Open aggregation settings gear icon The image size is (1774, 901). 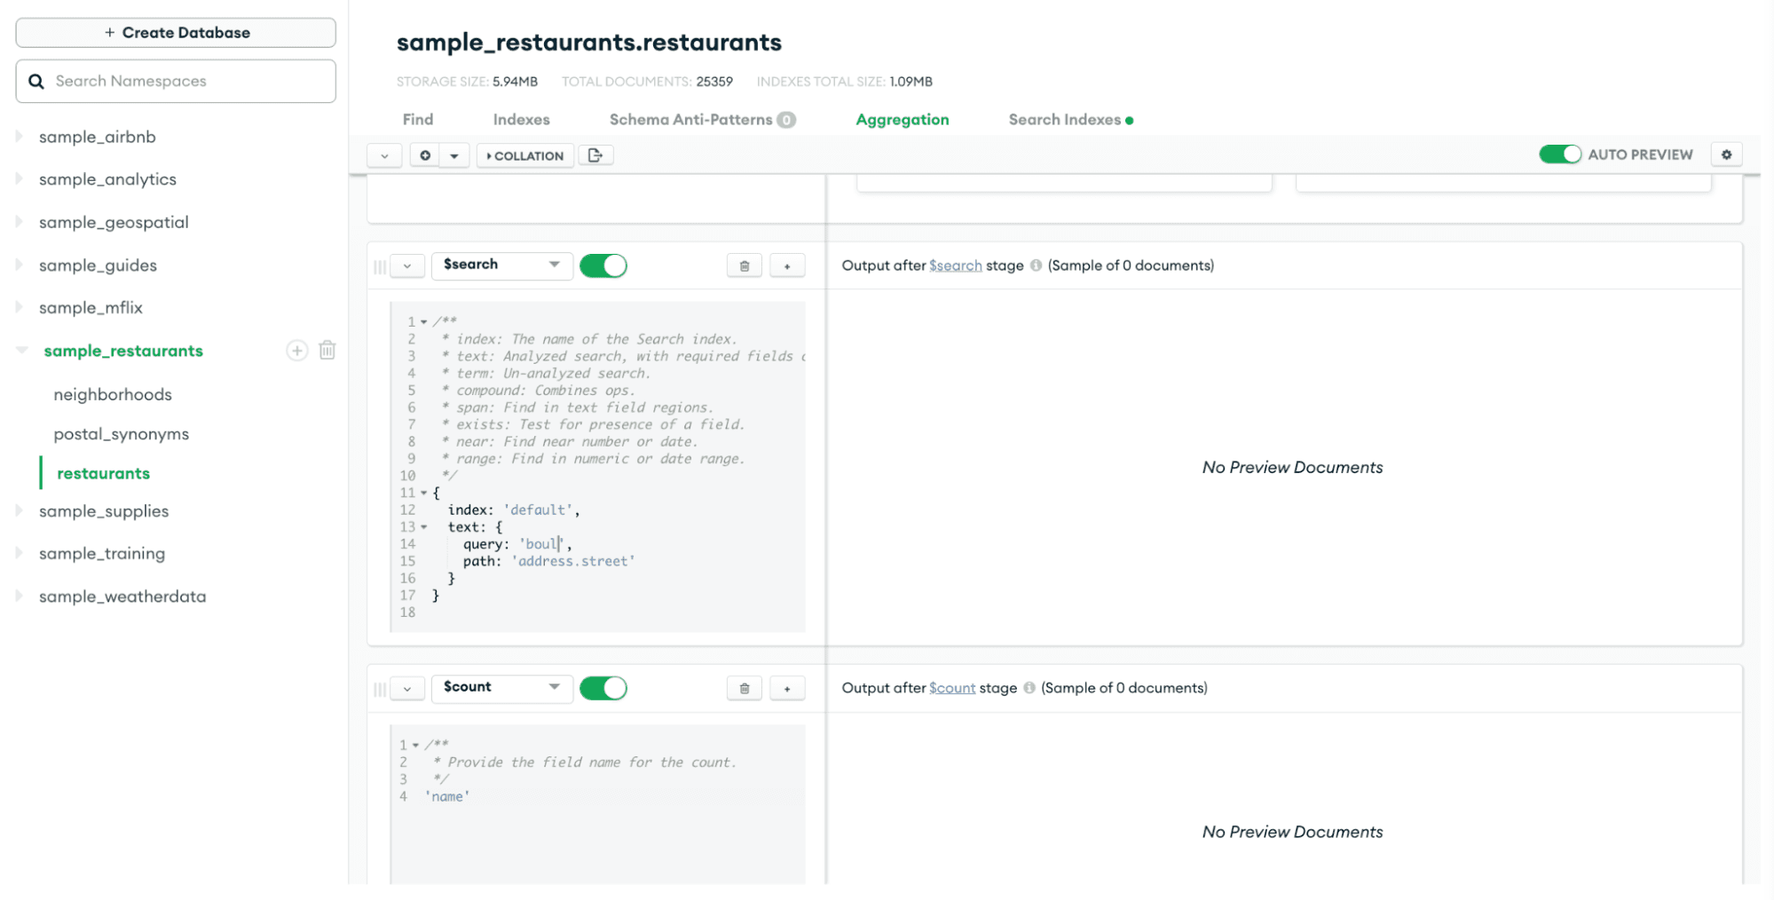1726,154
